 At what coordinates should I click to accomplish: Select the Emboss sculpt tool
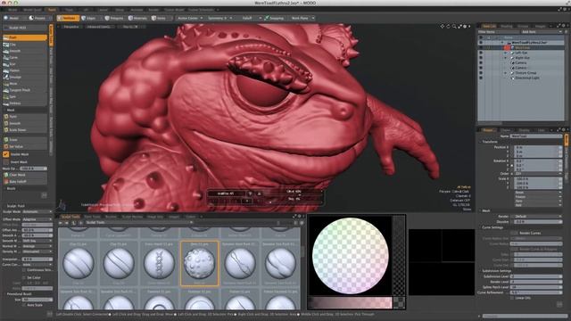pos(25,103)
